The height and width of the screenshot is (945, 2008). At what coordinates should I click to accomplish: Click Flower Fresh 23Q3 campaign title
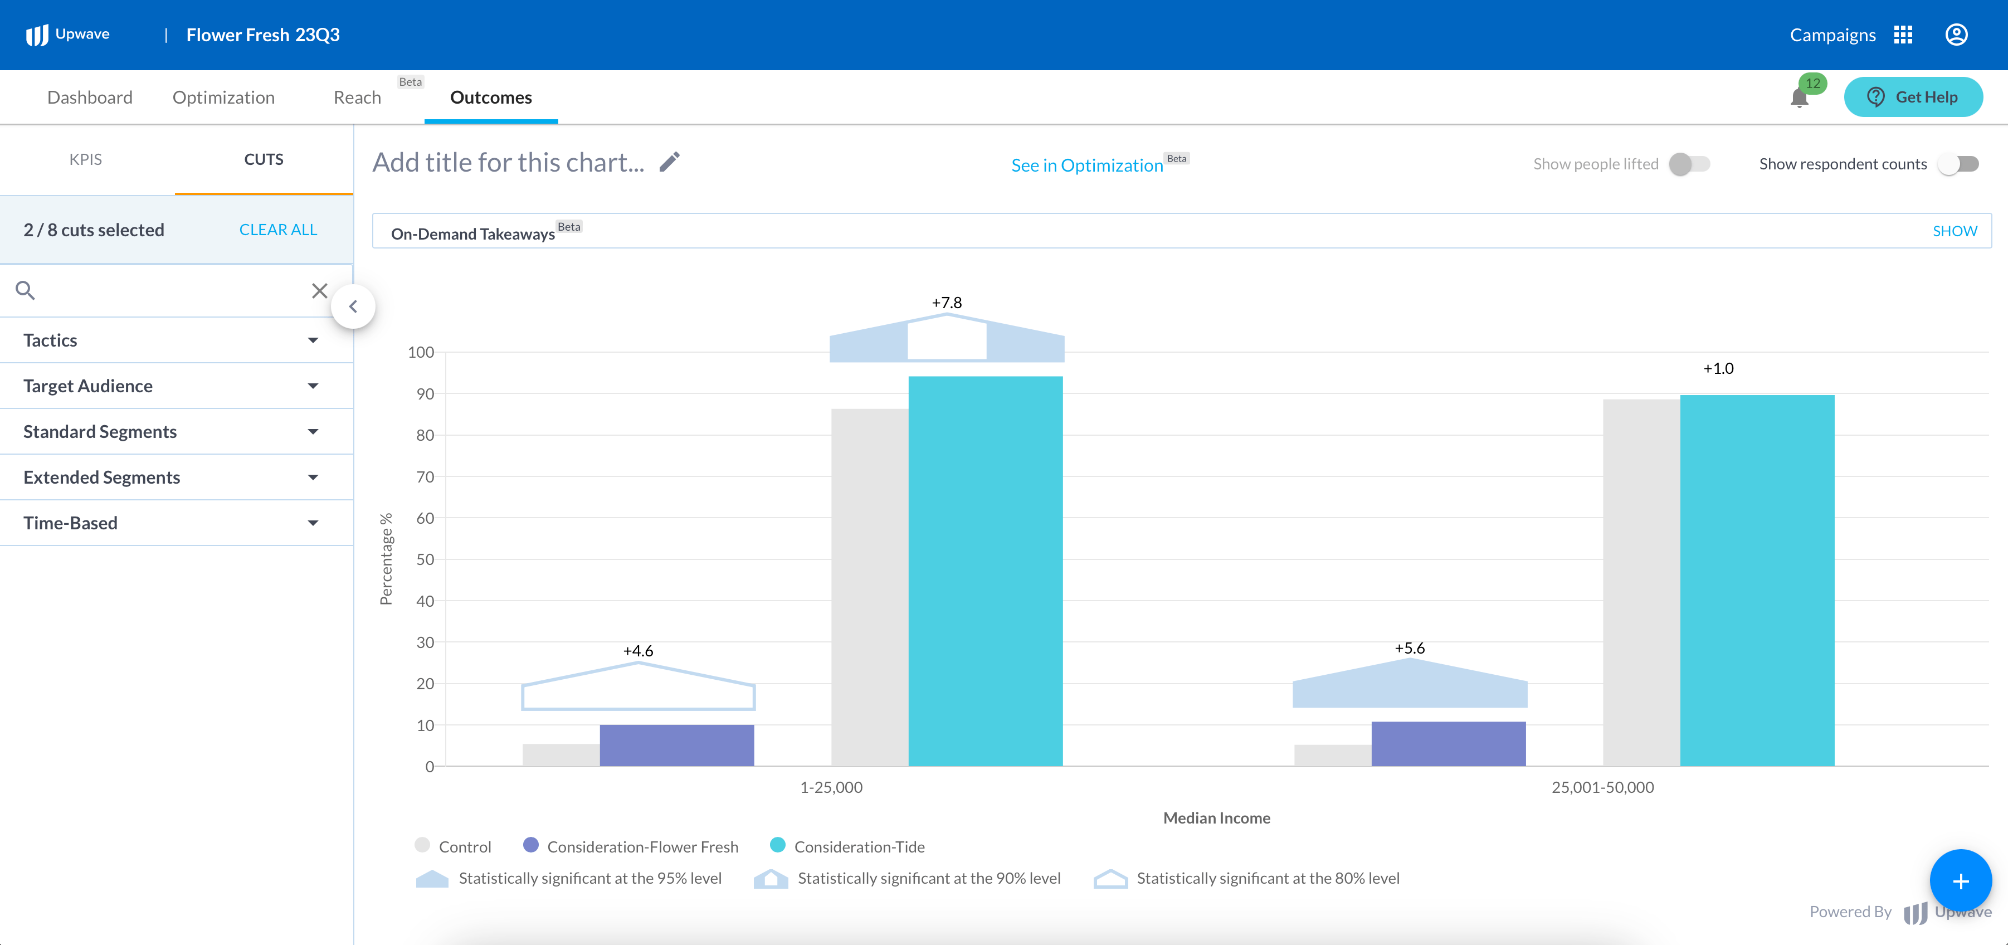tap(262, 35)
